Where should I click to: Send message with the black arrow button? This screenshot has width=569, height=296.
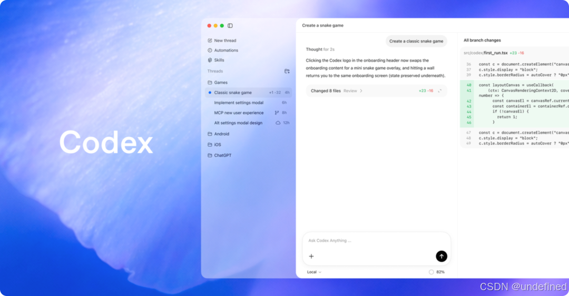pyautogui.click(x=442, y=256)
